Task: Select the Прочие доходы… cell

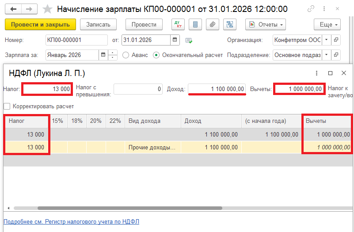Action: pyautogui.click(x=153, y=147)
